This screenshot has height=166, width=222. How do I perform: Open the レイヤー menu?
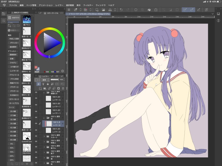point(59,5)
